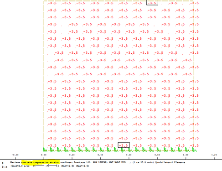Click the green support below boxed bottom value
222x171 pixels.
123,150
